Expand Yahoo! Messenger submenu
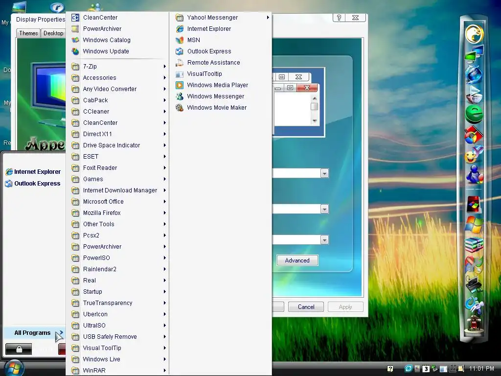Image resolution: width=501 pixels, height=376 pixels. pyautogui.click(x=221, y=18)
